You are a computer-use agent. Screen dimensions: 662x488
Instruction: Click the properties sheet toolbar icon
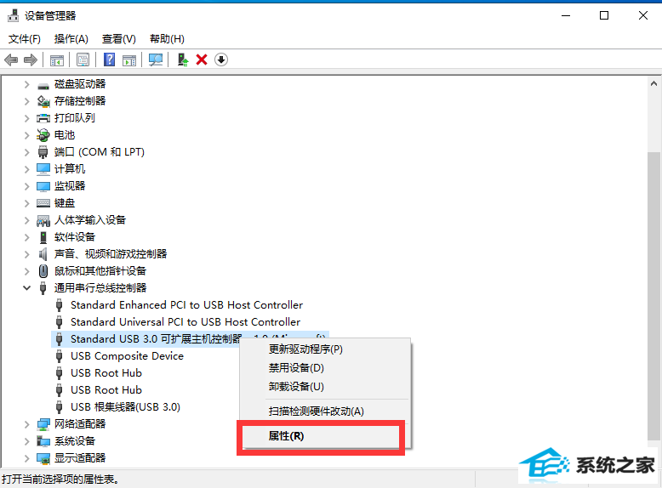[83, 60]
